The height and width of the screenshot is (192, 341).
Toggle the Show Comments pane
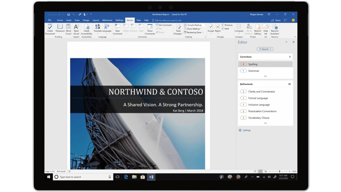150,29
